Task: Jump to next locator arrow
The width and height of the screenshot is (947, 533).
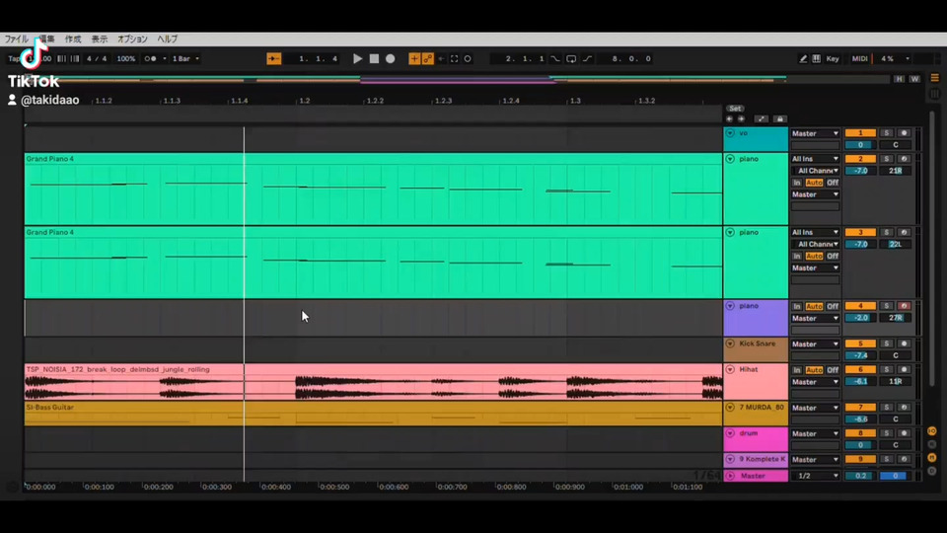Action: click(741, 119)
